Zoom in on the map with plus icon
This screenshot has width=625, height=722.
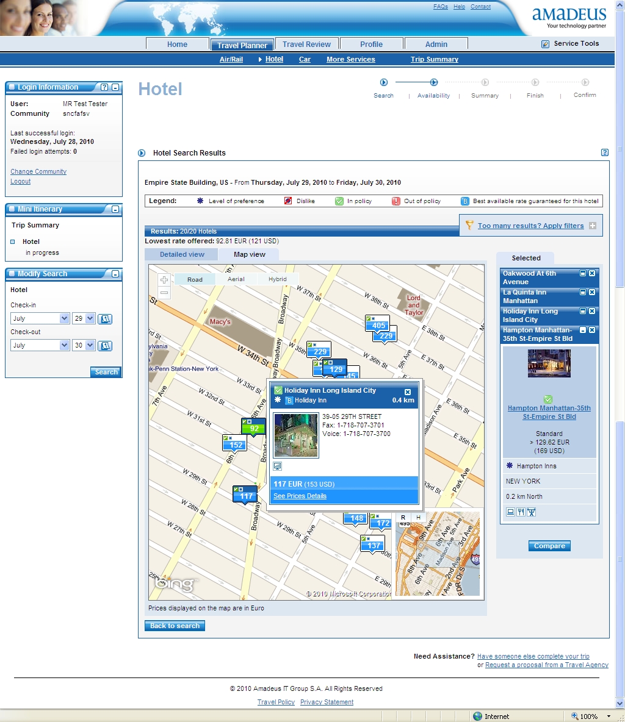point(164,280)
